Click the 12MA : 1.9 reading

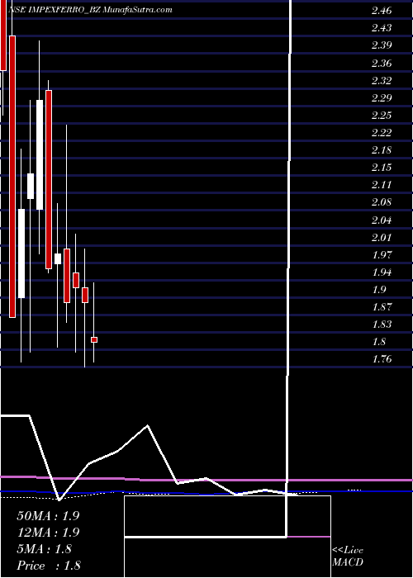click(x=48, y=533)
